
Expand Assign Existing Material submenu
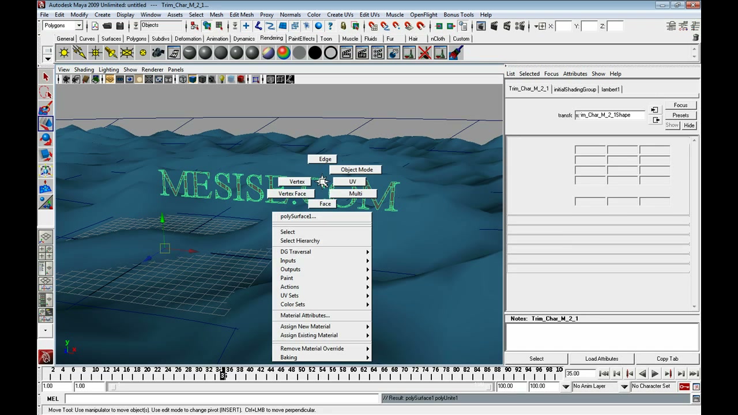321,335
